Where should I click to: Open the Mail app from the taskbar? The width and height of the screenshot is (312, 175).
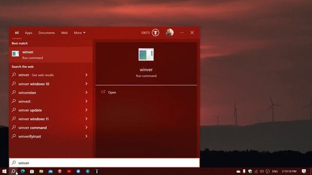pyautogui.click(x=51, y=172)
